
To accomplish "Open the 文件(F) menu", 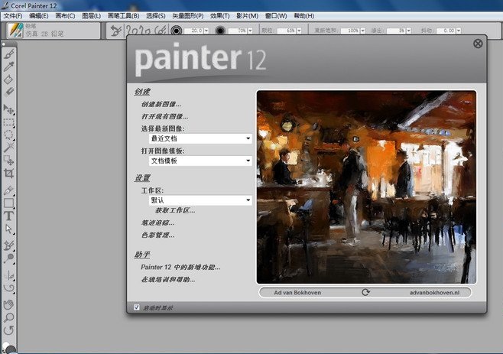I will (13, 16).
